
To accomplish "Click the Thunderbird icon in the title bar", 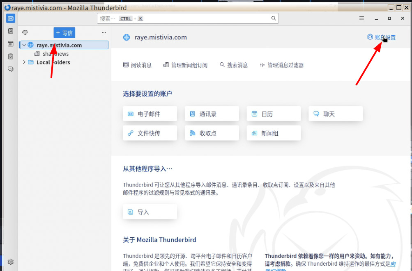I will coord(7,8).
